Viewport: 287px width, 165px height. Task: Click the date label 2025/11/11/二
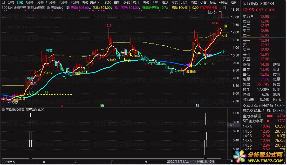click(x=177, y=162)
